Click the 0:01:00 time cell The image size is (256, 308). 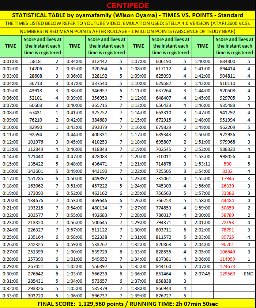pyautogui.click(x=11, y=61)
